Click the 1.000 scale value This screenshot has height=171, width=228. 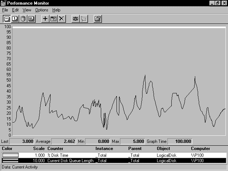pyautogui.click(x=40, y=155)
